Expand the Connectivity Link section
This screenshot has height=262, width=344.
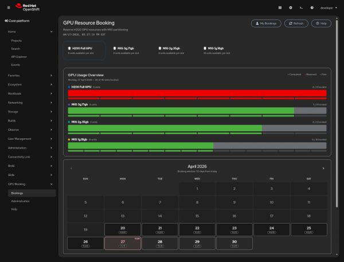click(30, 157)
